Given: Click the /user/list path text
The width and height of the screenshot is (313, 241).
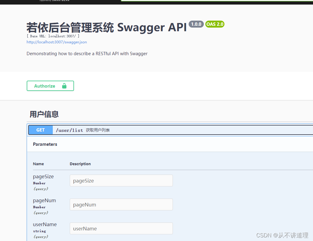Looking at the screenshot, I should [x=69, y=130].
